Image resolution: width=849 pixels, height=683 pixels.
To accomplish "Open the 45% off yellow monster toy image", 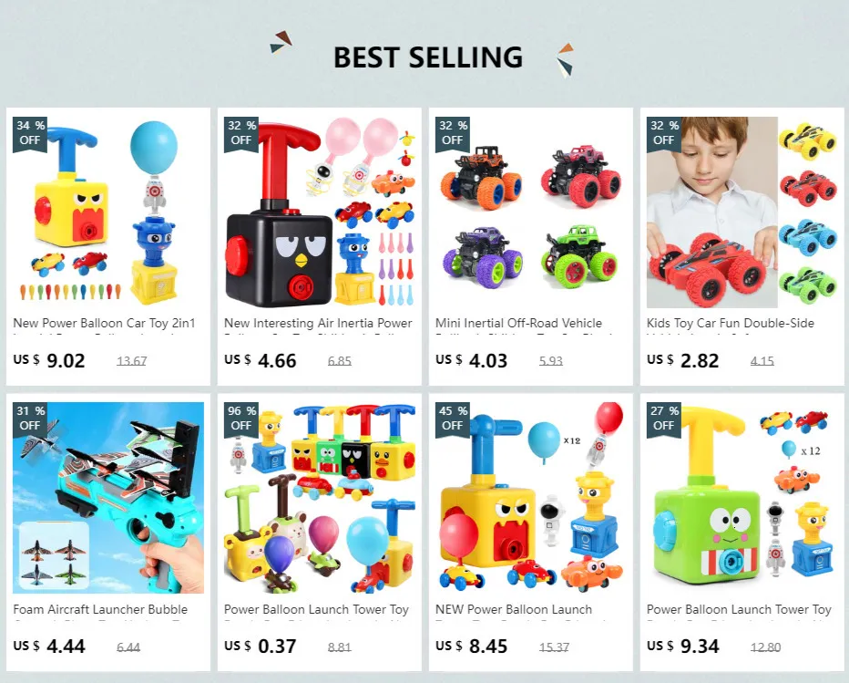I will click(530, 498).
